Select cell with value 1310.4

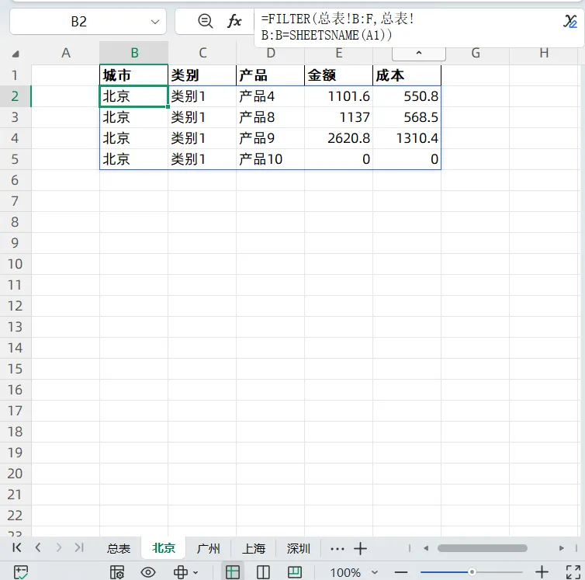[x=407, y=138]
